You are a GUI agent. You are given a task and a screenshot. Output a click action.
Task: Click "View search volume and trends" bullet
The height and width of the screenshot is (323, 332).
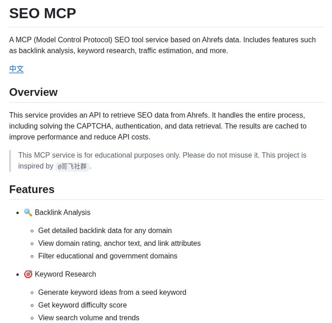click(x=89, y=317)
